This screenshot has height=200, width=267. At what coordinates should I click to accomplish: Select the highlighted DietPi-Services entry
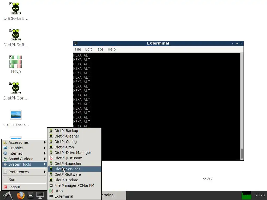[x=74, y=169]
